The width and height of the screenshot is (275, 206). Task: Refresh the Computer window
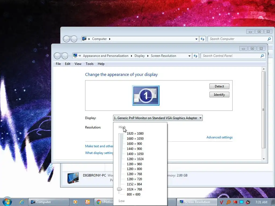202,39
